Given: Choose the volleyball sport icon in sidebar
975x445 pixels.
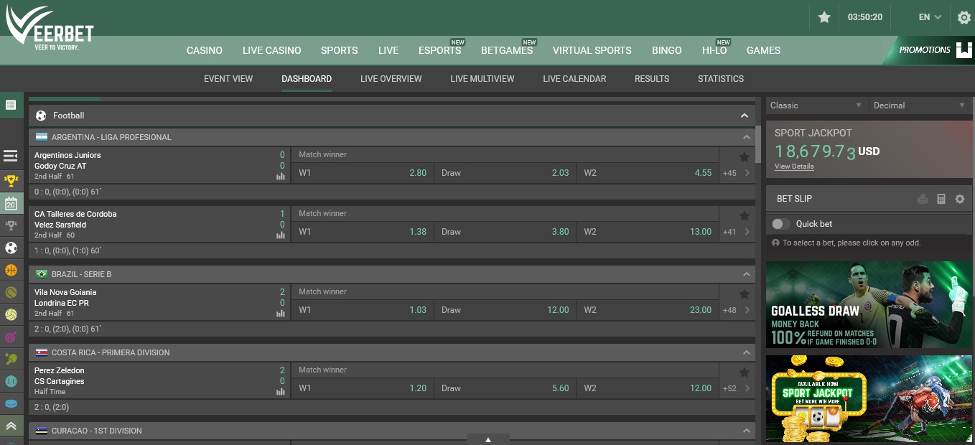Looking at the screenshot, I should pos(11,314).
